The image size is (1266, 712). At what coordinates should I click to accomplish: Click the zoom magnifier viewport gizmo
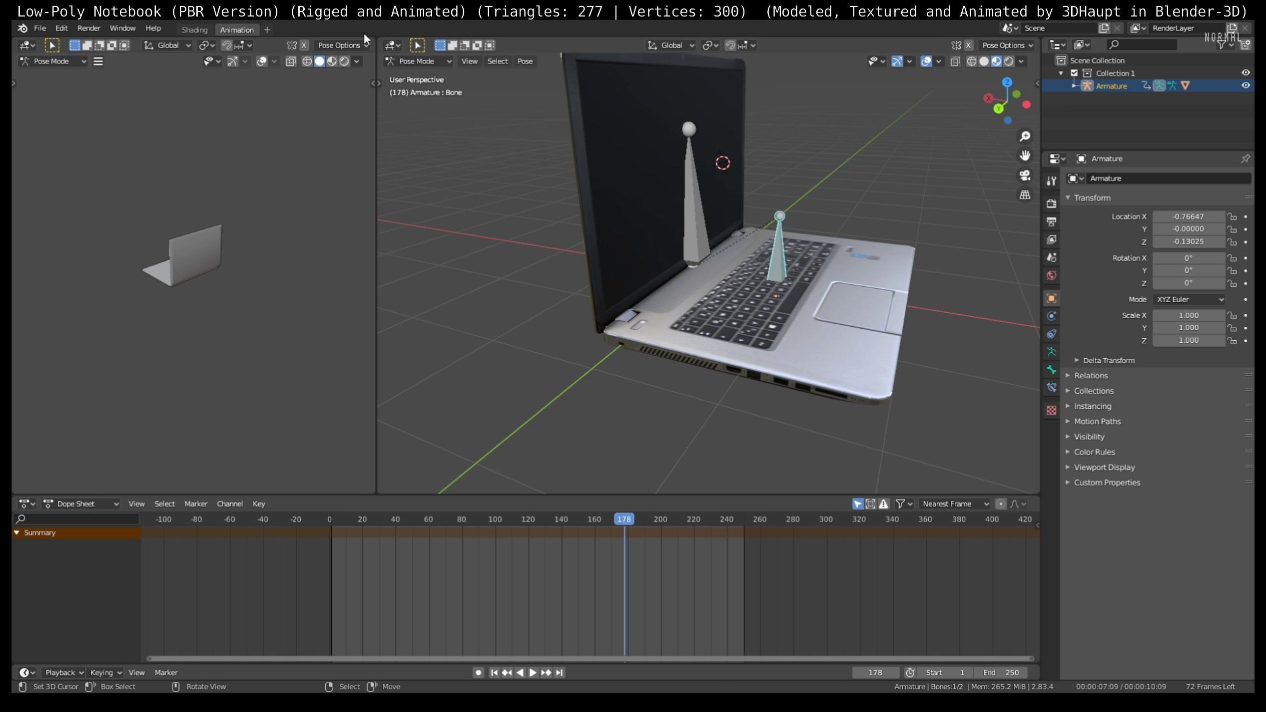(1025, 136)
